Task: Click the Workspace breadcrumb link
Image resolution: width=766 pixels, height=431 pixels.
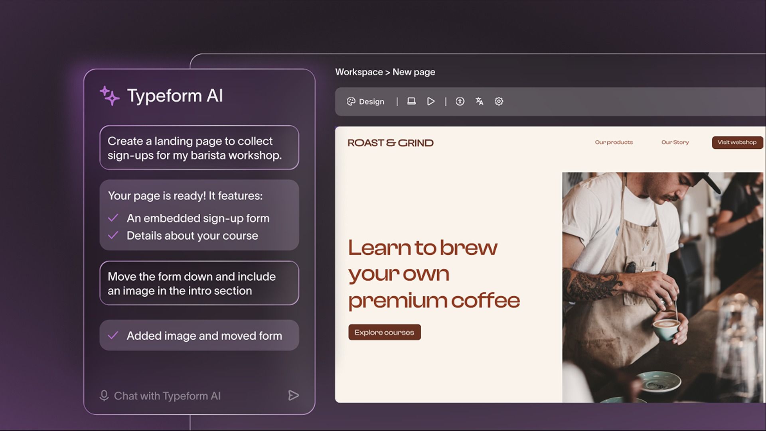Action: [x=359, y=72]
